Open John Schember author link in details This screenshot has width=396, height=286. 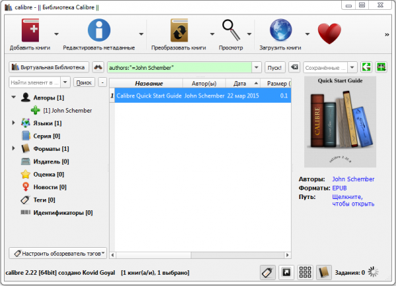[x=353, y=179]
